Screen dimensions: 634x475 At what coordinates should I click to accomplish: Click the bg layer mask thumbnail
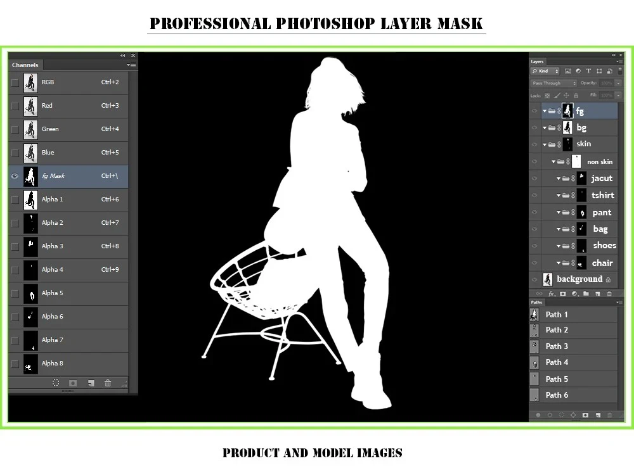pos(566,127)
